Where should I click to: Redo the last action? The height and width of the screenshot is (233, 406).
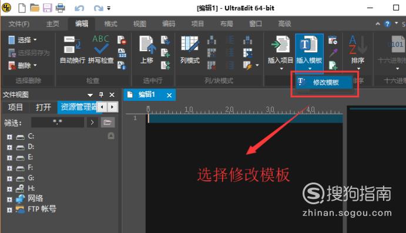98,8
